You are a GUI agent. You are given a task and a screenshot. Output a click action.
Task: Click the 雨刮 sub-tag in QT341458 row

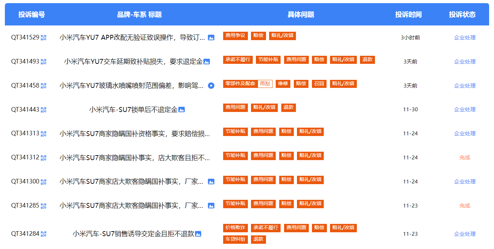[265, 84]
